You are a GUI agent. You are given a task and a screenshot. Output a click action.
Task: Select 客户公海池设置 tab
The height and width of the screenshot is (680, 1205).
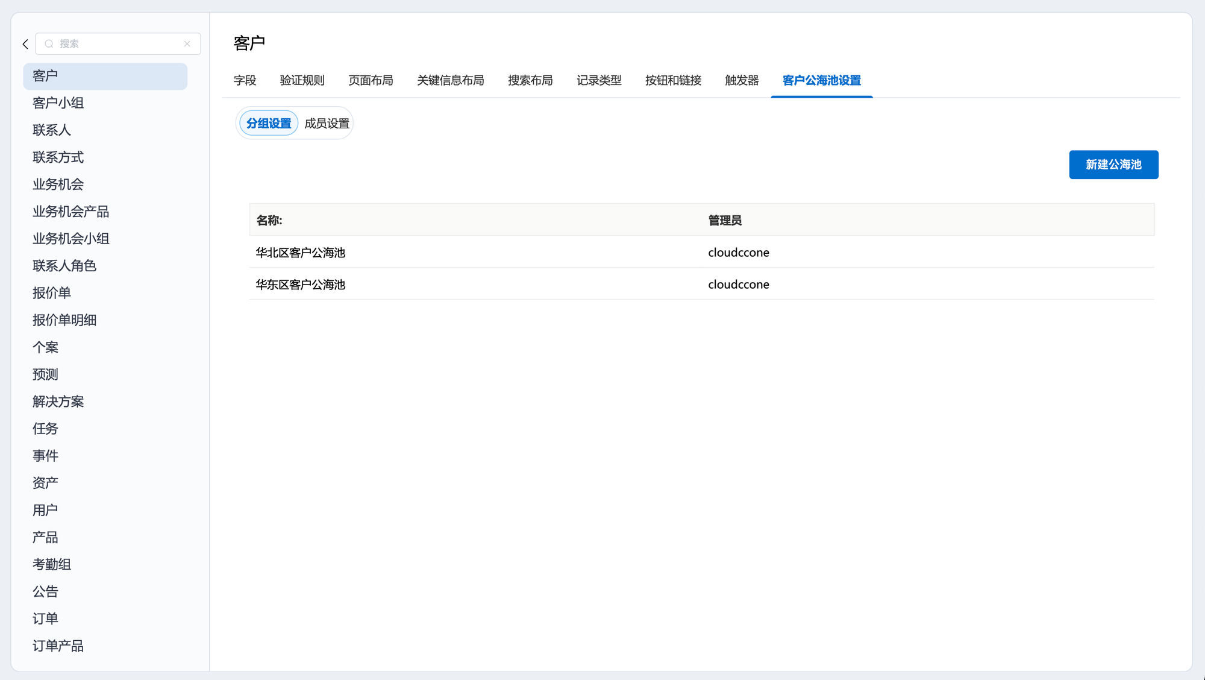[x=821, y=80]
